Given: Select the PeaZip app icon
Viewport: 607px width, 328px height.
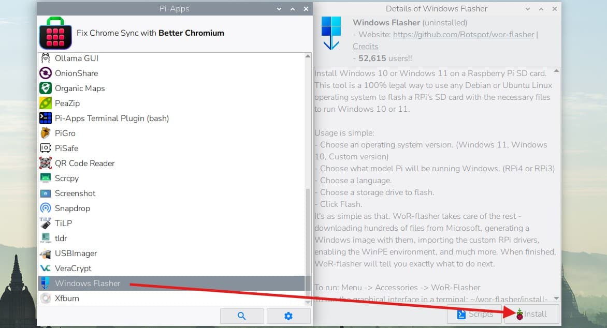Looking at the screenshot, I should [46, 103].
